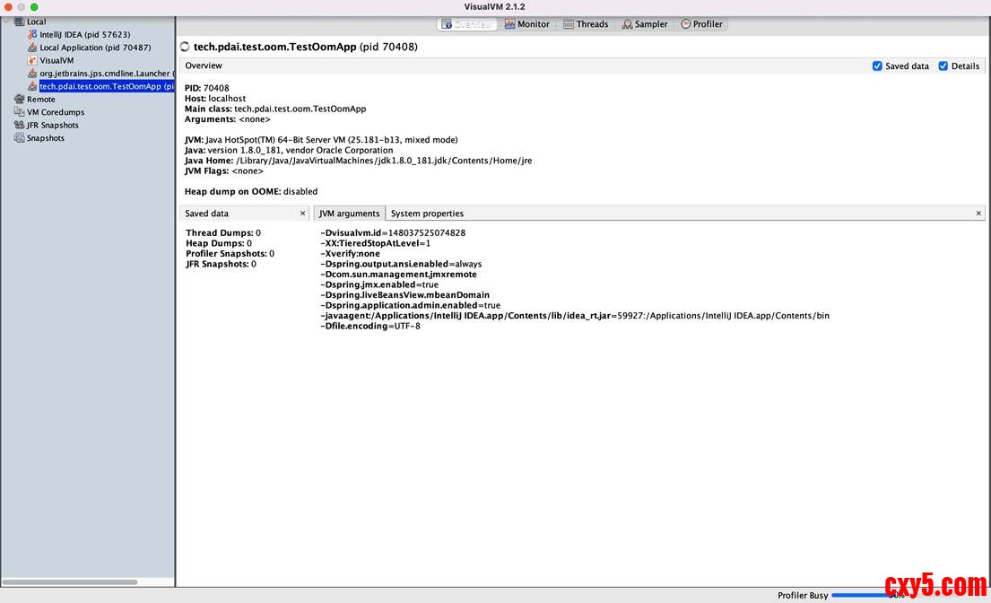Collapse the Local tree node
Screen dimensions: 991x603
coord(6,22)
